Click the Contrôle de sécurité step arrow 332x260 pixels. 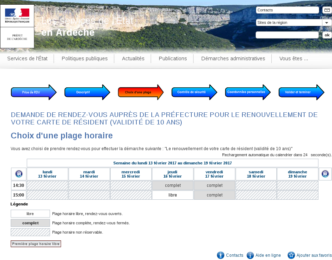(x=194, y=92)
